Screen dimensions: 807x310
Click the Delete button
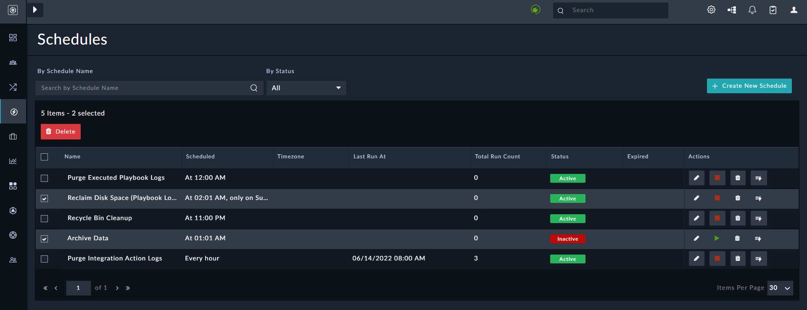[x=61, y=131]
